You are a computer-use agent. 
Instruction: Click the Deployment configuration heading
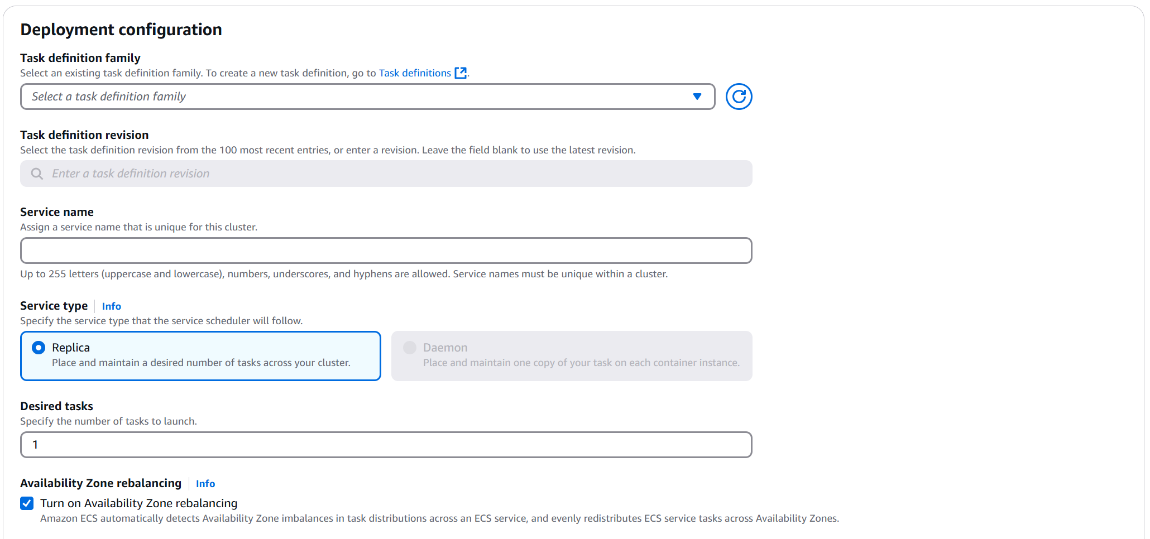coord(121,30)
